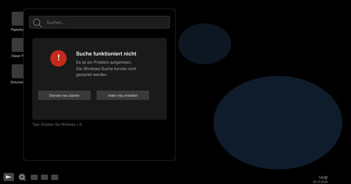Click Index neu erstellen button
The width and height of the screenshot is (351, 184).
pyautogui.click(x=123, y=95)
